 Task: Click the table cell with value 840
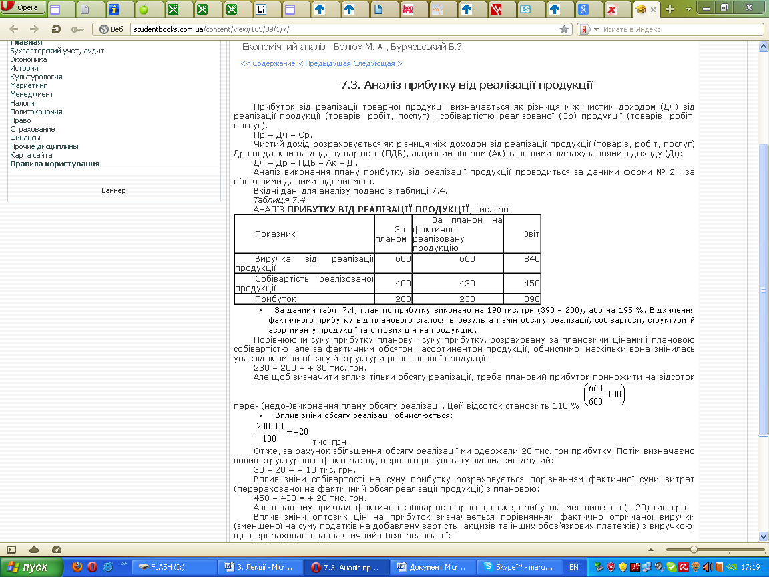tap(522, 263)
